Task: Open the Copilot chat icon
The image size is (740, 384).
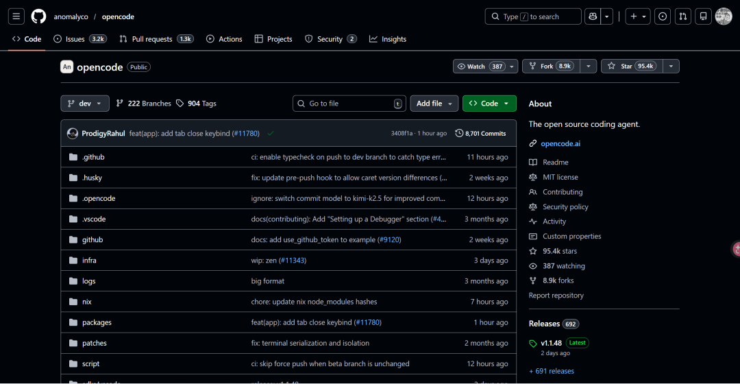Action: 593,16
